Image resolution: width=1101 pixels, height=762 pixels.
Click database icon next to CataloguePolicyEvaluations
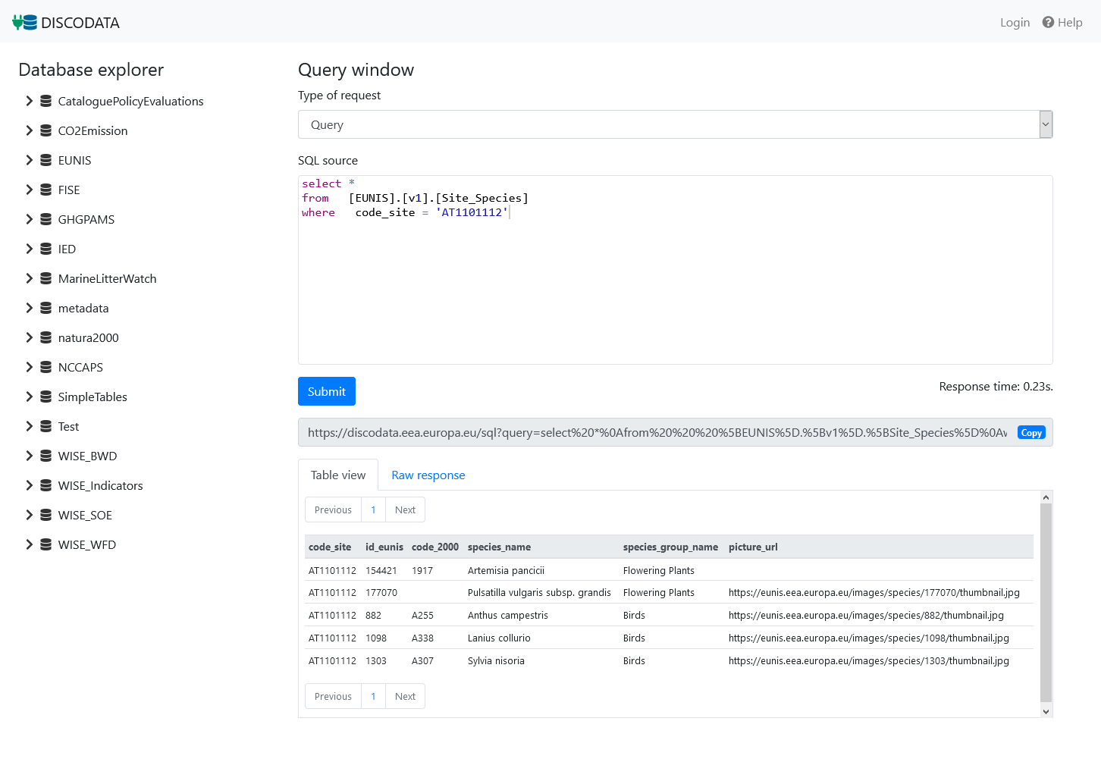(x=46, y=101)
